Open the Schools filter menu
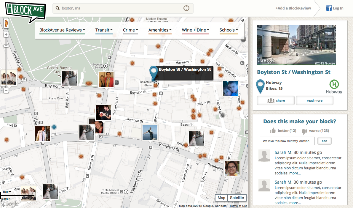353x208 pixels. click(229, 30)
